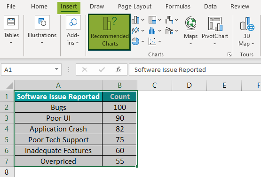Select the 'Count' header cell
This screenshot has height=177, width=261.
119,97
